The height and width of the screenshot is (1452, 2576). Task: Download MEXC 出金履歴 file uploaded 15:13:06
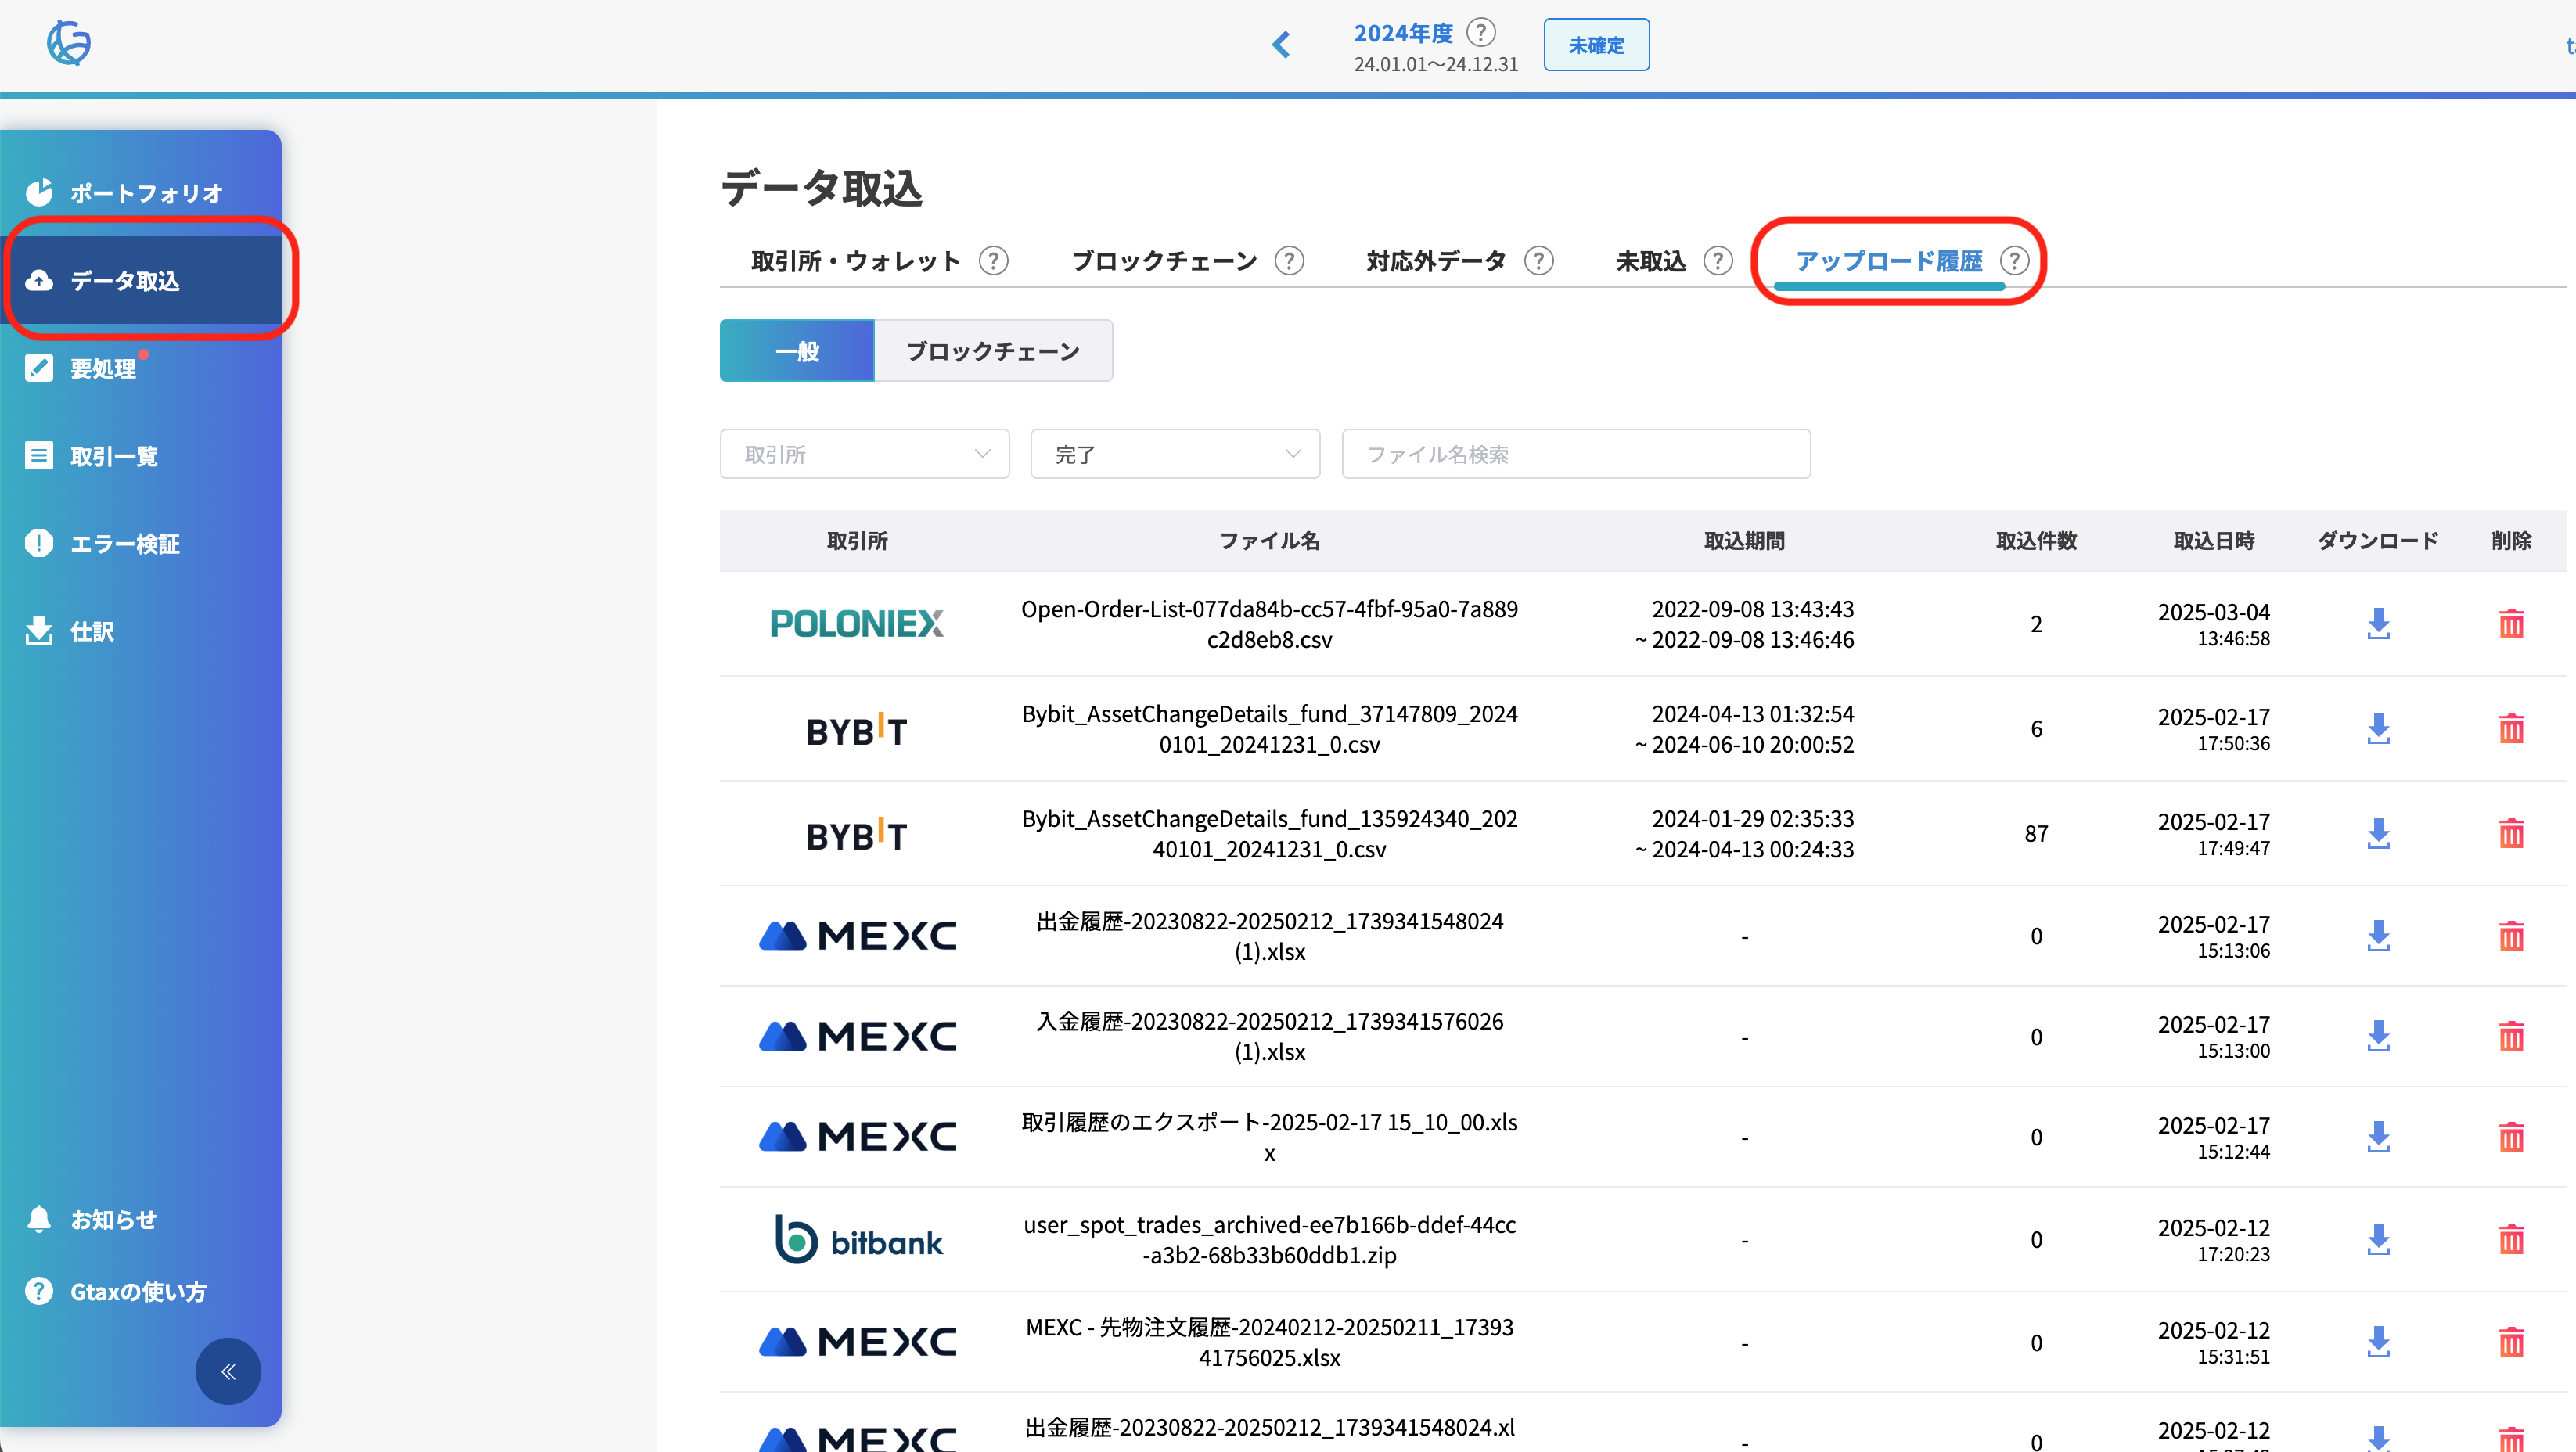2378,937
